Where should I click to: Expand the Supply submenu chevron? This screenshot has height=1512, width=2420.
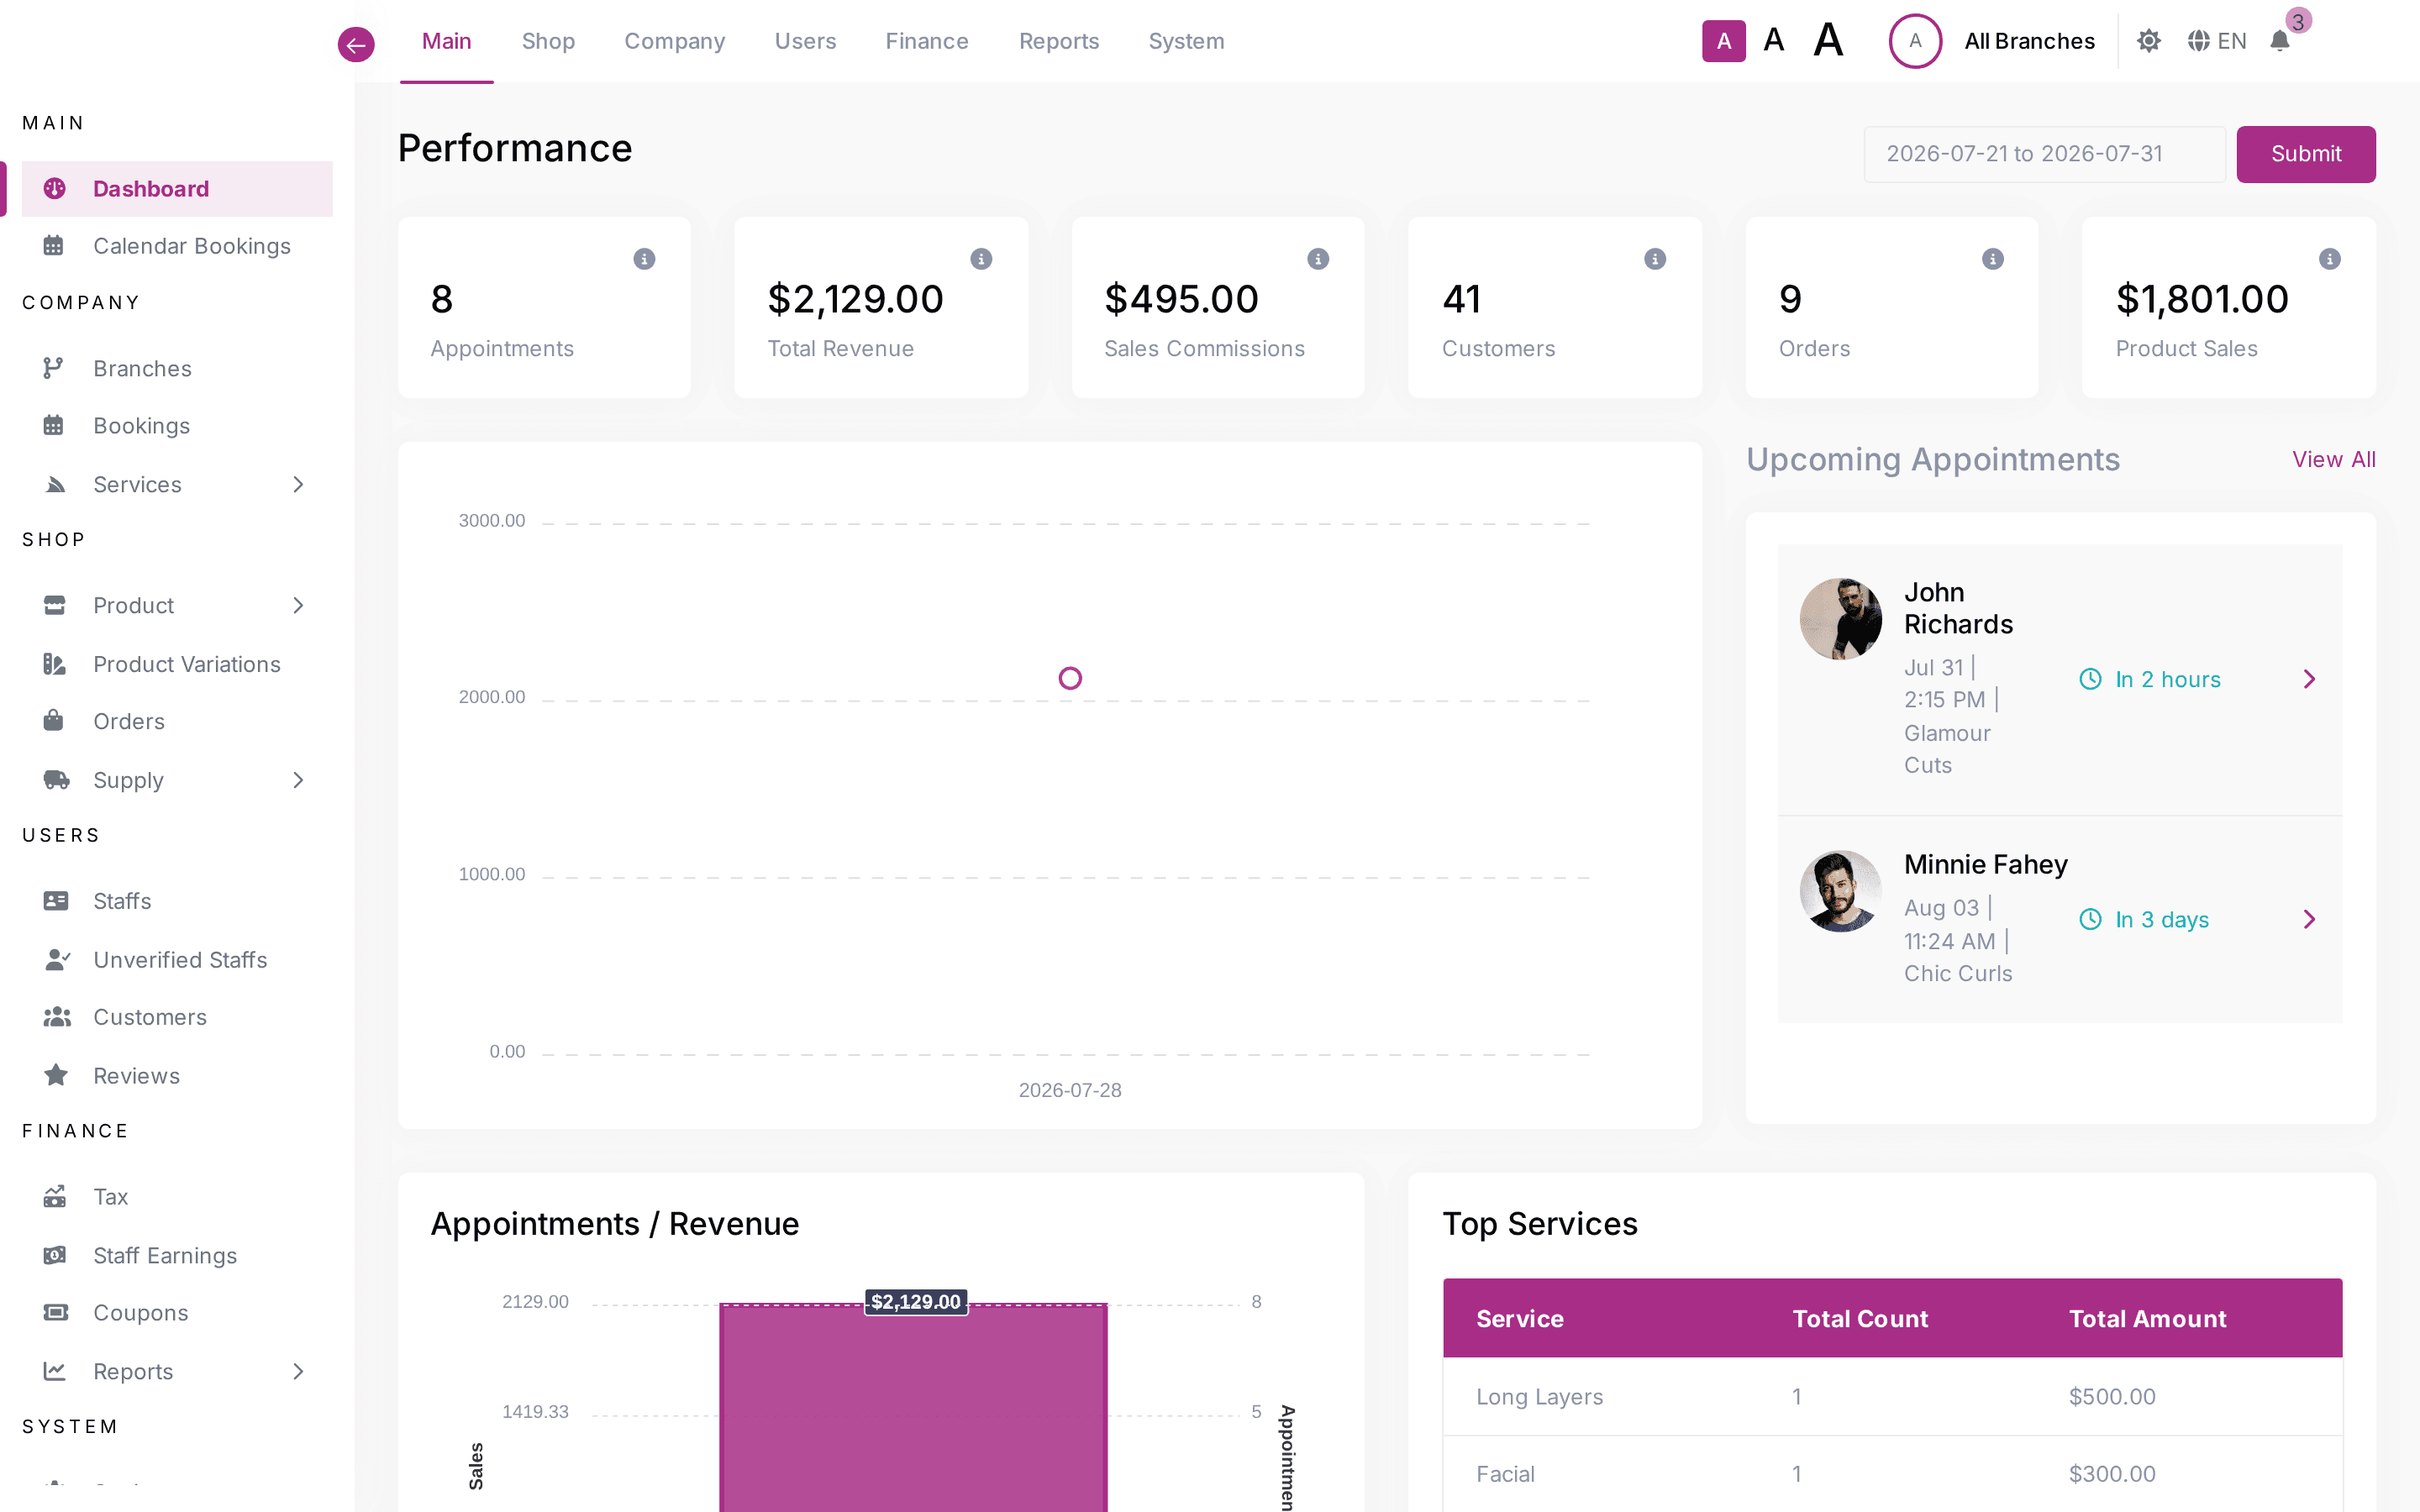[x=298, y=780]
